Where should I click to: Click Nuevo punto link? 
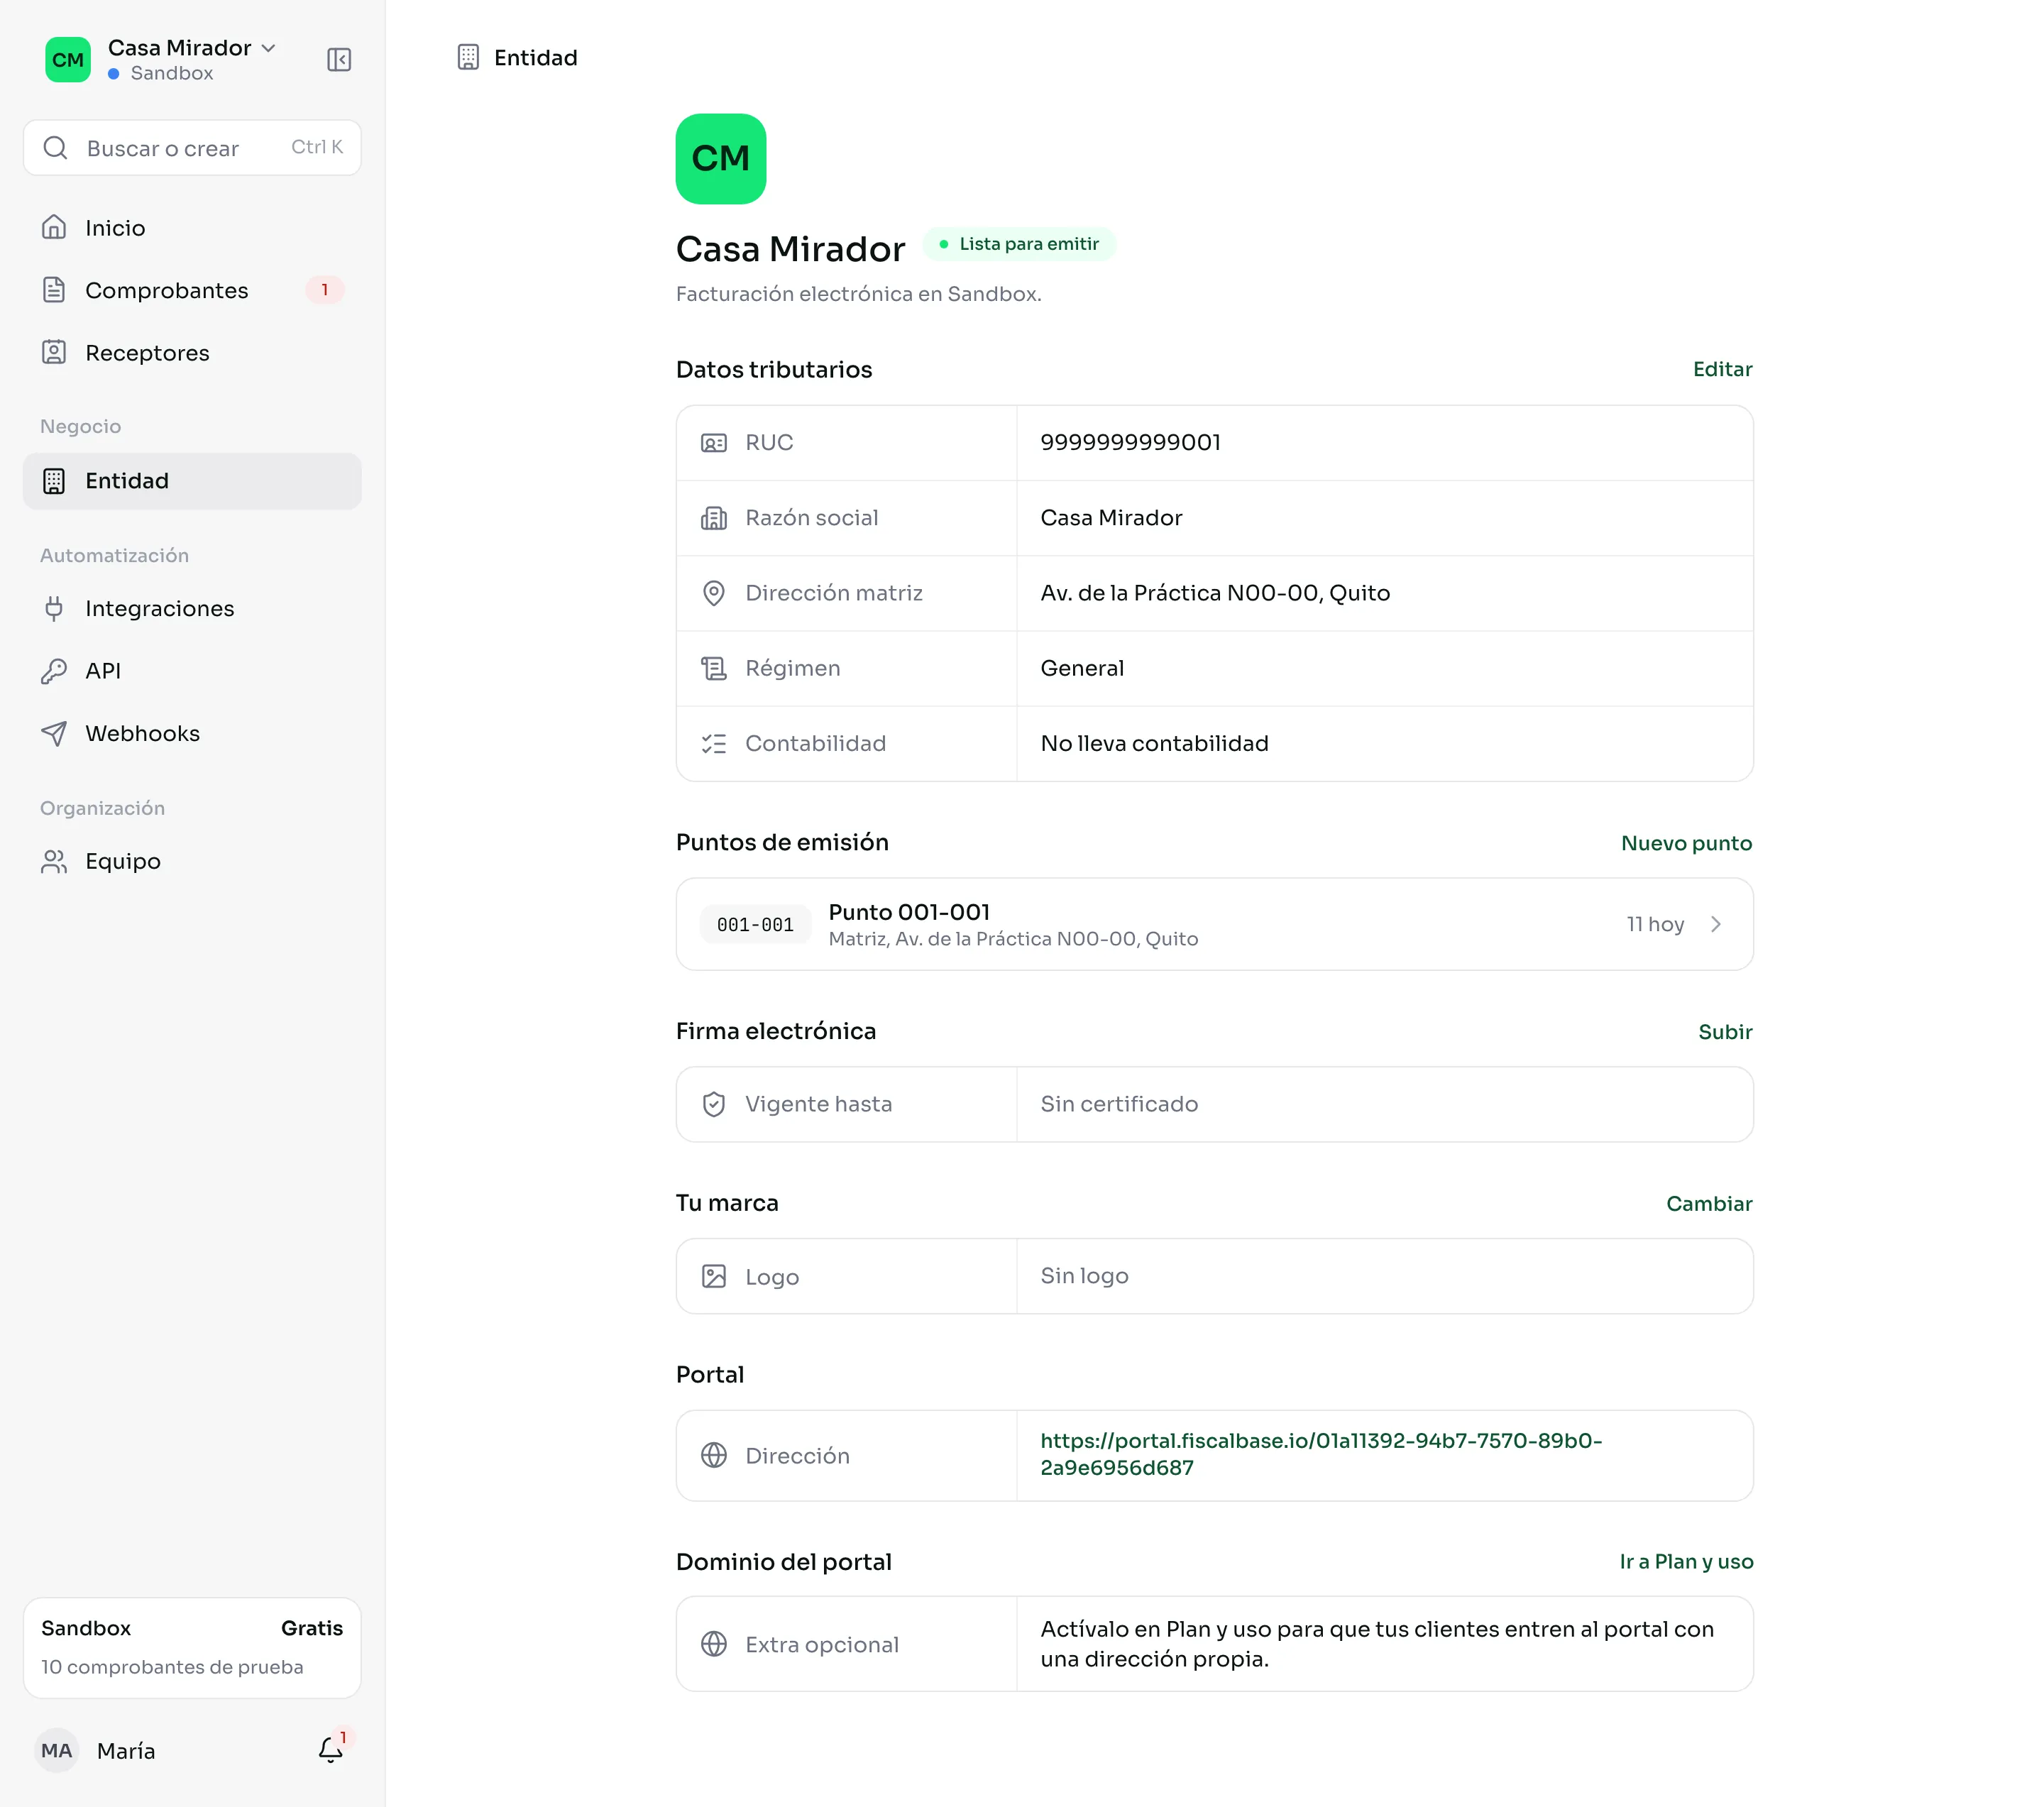click(1686, 843)
